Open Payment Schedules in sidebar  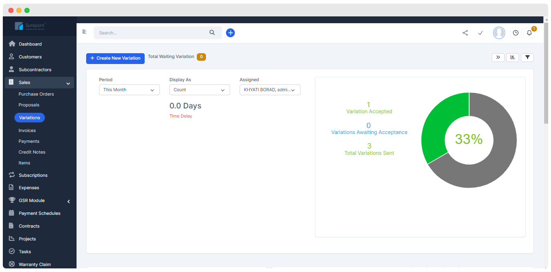pyautogui.click(x=39, y=213)
